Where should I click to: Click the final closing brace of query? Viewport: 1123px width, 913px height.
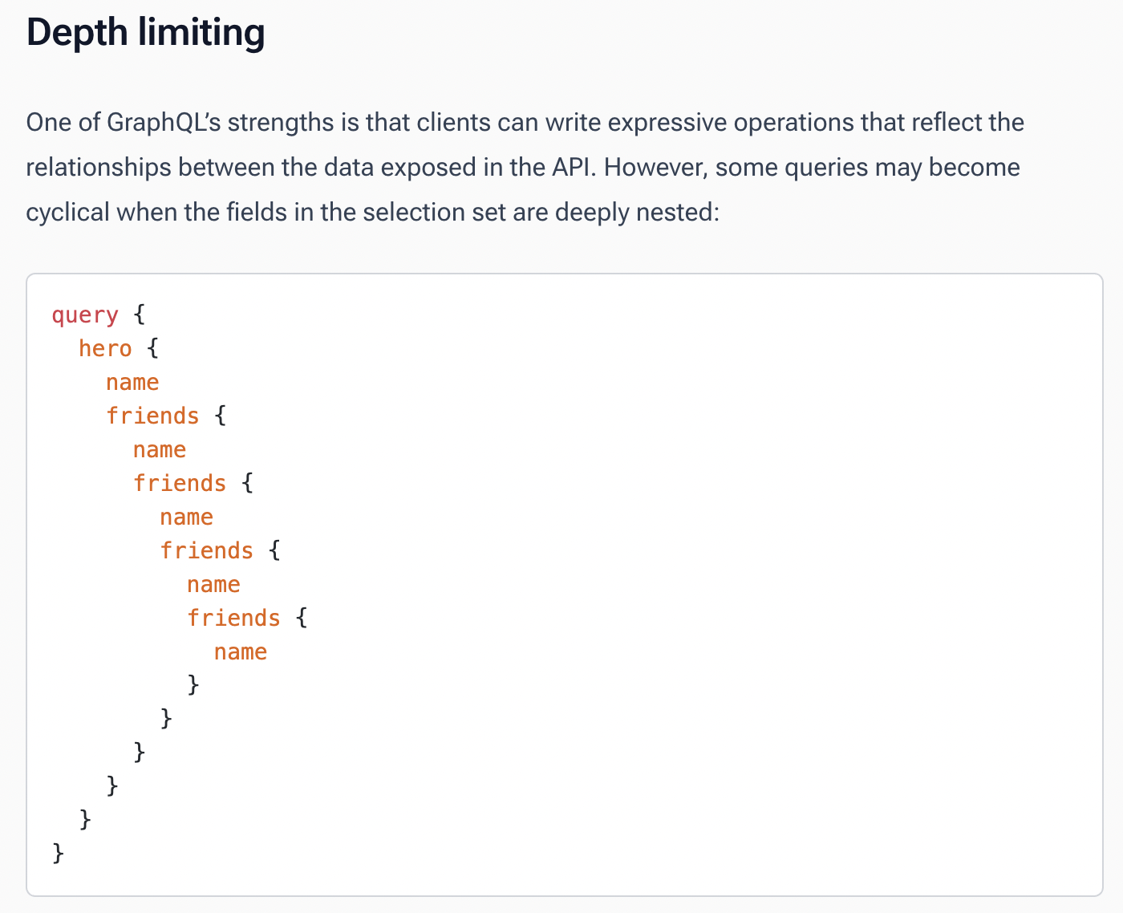(58, 852)
